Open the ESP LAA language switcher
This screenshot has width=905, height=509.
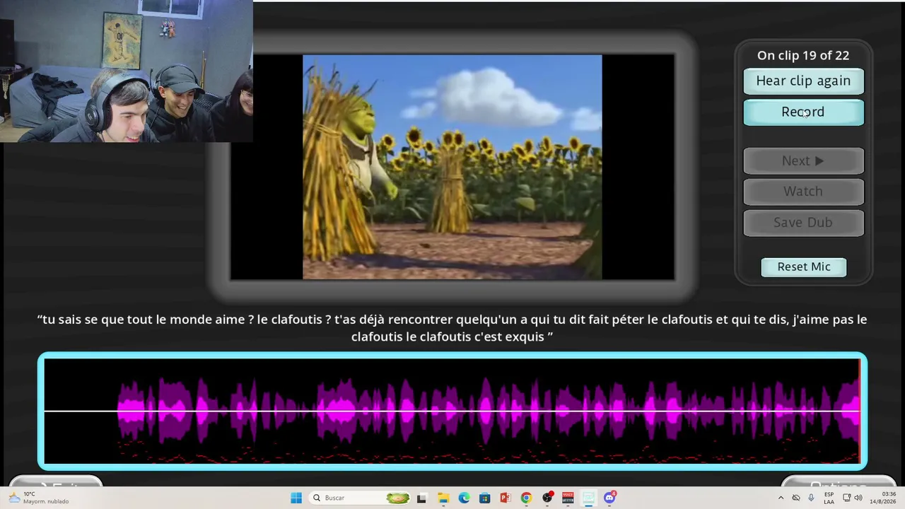pyautogui.click(x=829, y=498)
